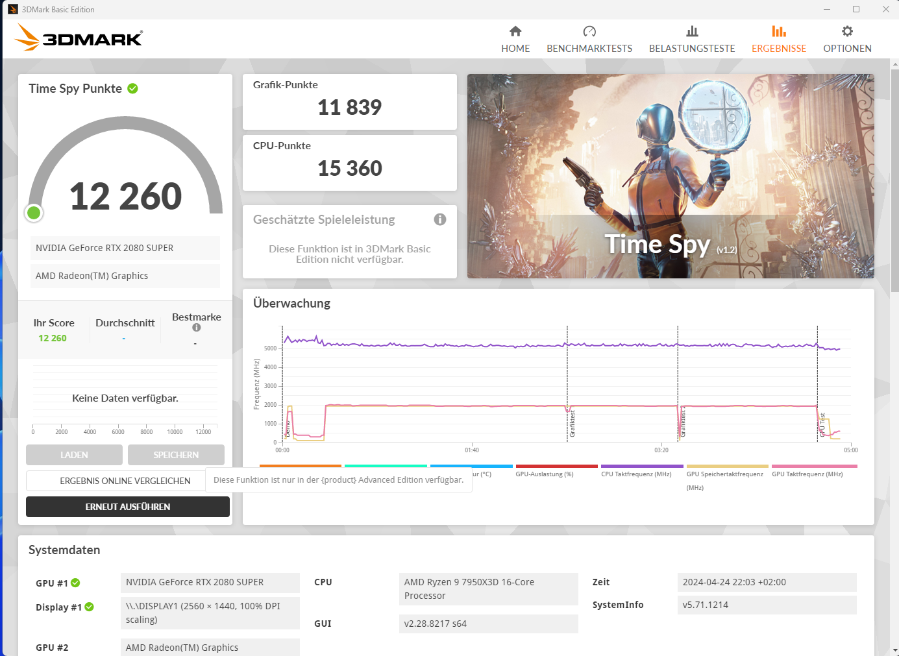The image size is (899, 656).
Task: Click the Ihr Score value 12 260
Action: click(x=53, y=338)
